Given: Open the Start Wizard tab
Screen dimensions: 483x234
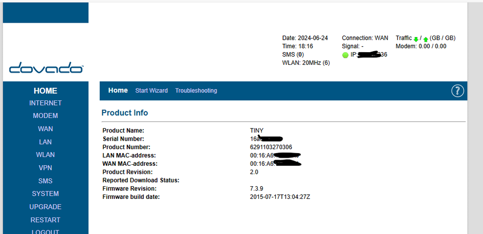Looking at the screenshot, I should click(151, 90).
